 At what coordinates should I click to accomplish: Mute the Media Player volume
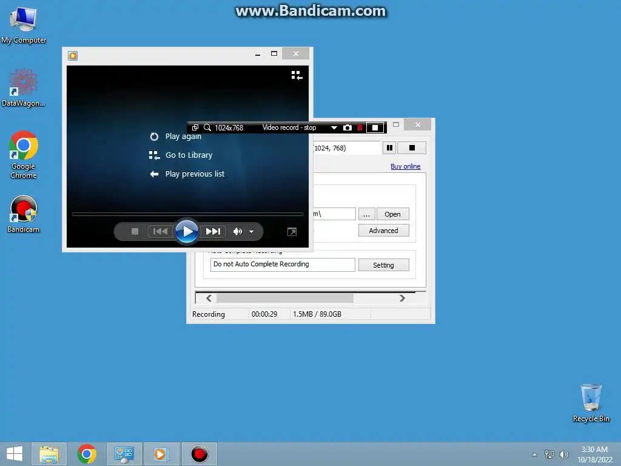point(237,231)
